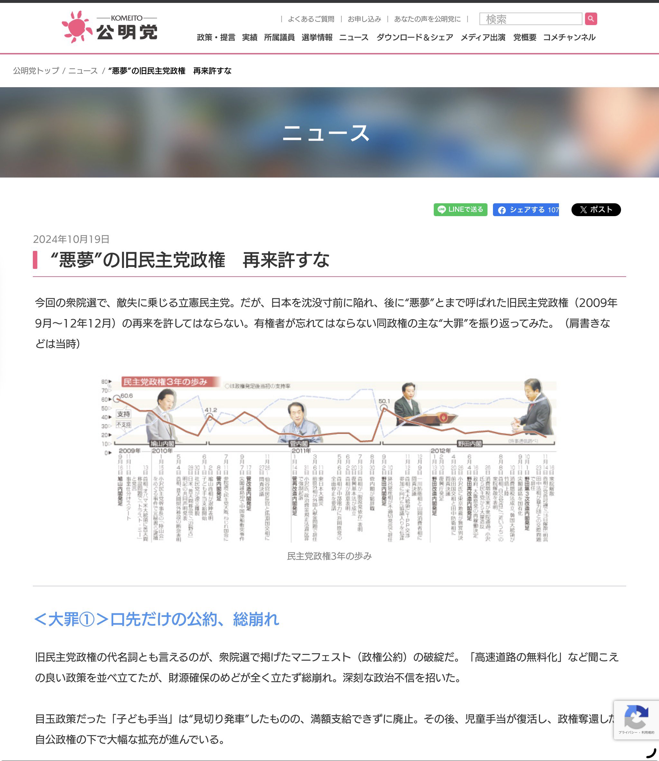Open the 政策・提言 menu
The width and height of the screenshot is (659, 761).
click(x=216, y=38)
